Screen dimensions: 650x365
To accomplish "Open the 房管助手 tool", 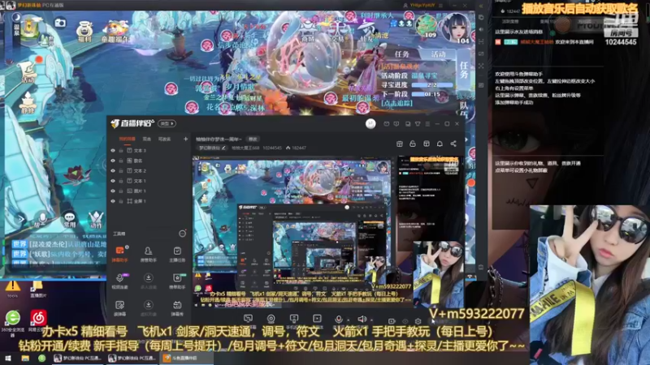I will coord(149,254).
